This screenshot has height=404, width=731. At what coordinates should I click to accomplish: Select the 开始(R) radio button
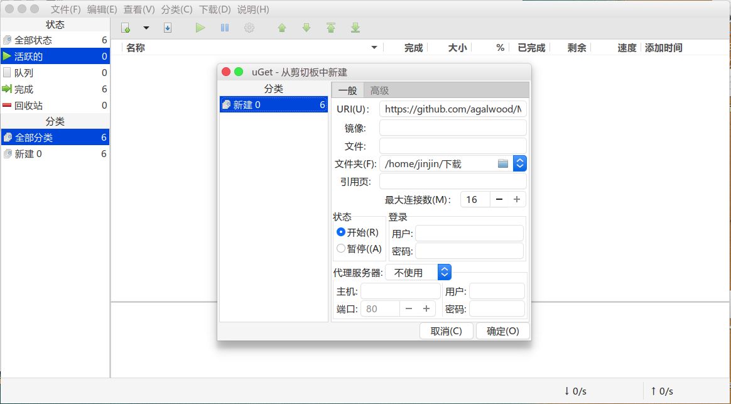[x=341, y=232]
